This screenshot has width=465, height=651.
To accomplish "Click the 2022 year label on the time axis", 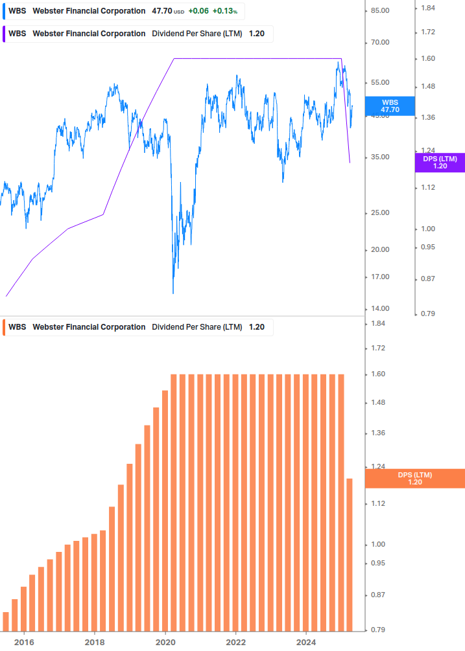I will click(x=235, y=643).
